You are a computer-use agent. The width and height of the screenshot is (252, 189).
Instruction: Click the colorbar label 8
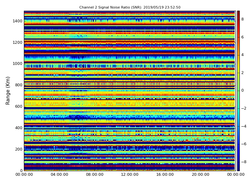point(243,19)
